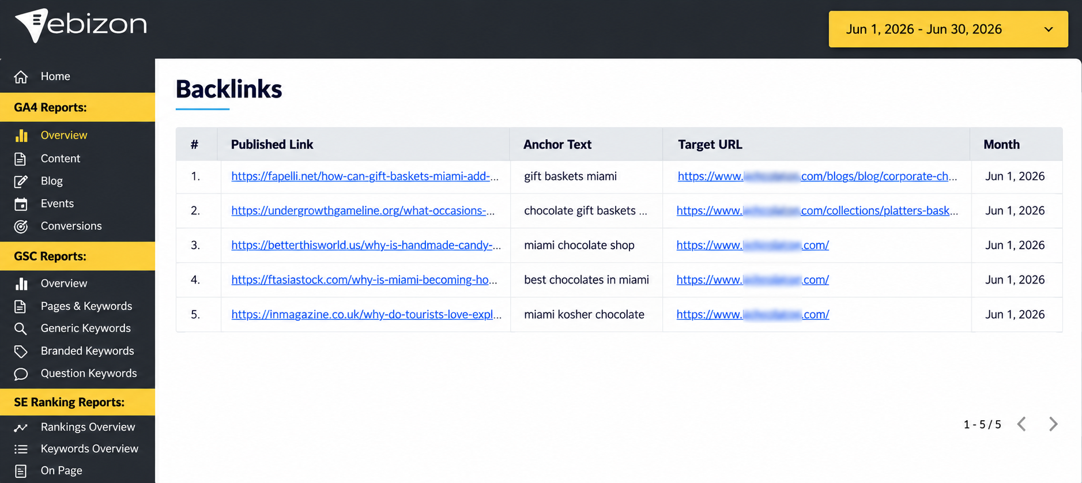
Task: Go to next page of backlinks
Action: 1053,424
